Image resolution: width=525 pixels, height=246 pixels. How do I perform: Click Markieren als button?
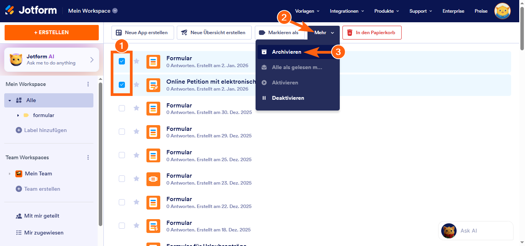[279, 33]
